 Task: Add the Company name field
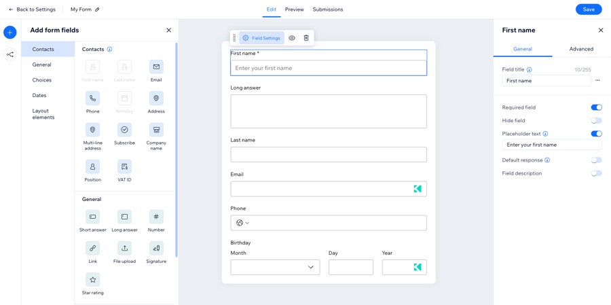(x=156, y=130)
